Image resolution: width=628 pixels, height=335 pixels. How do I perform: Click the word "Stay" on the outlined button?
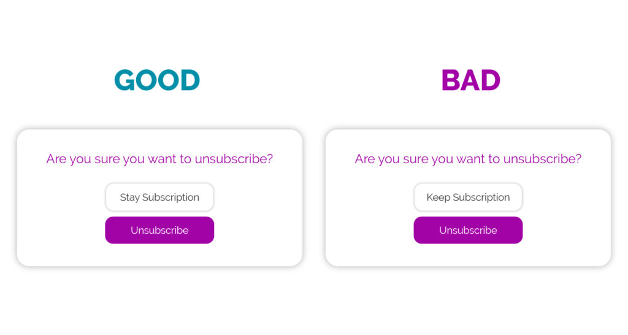(129, 198)
